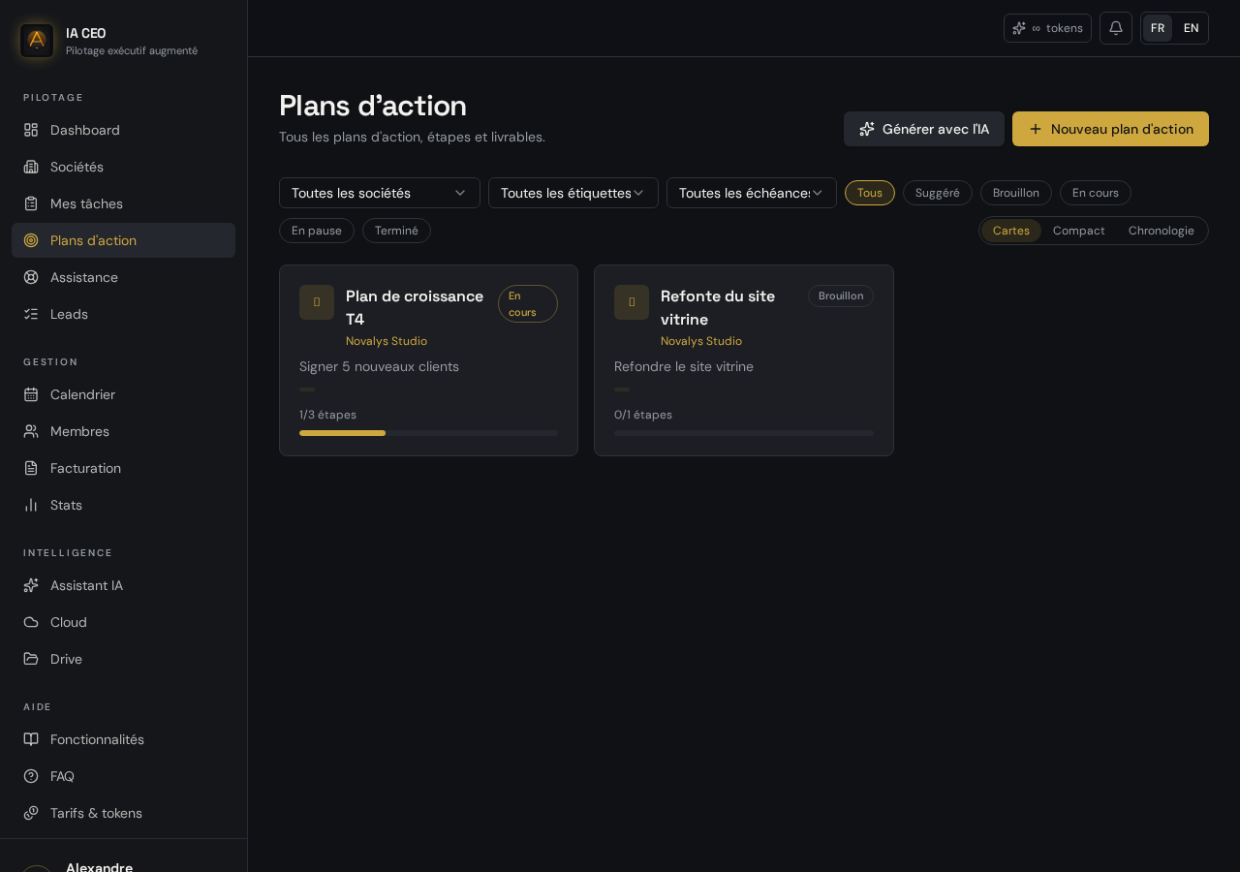Click the Membres people icon

point(31,431)
